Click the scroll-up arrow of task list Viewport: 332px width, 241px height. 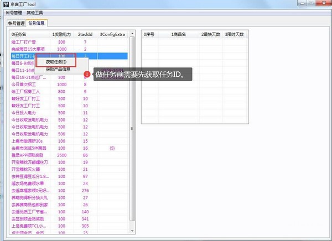[x=132, y=34]
